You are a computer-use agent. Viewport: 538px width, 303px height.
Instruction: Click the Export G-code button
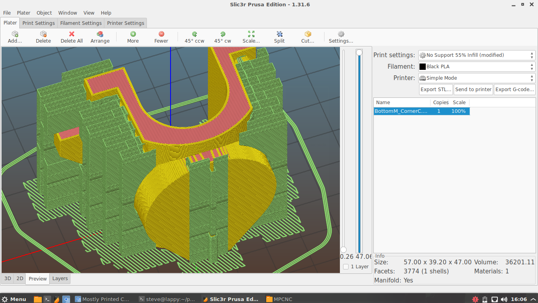[514, 90]
